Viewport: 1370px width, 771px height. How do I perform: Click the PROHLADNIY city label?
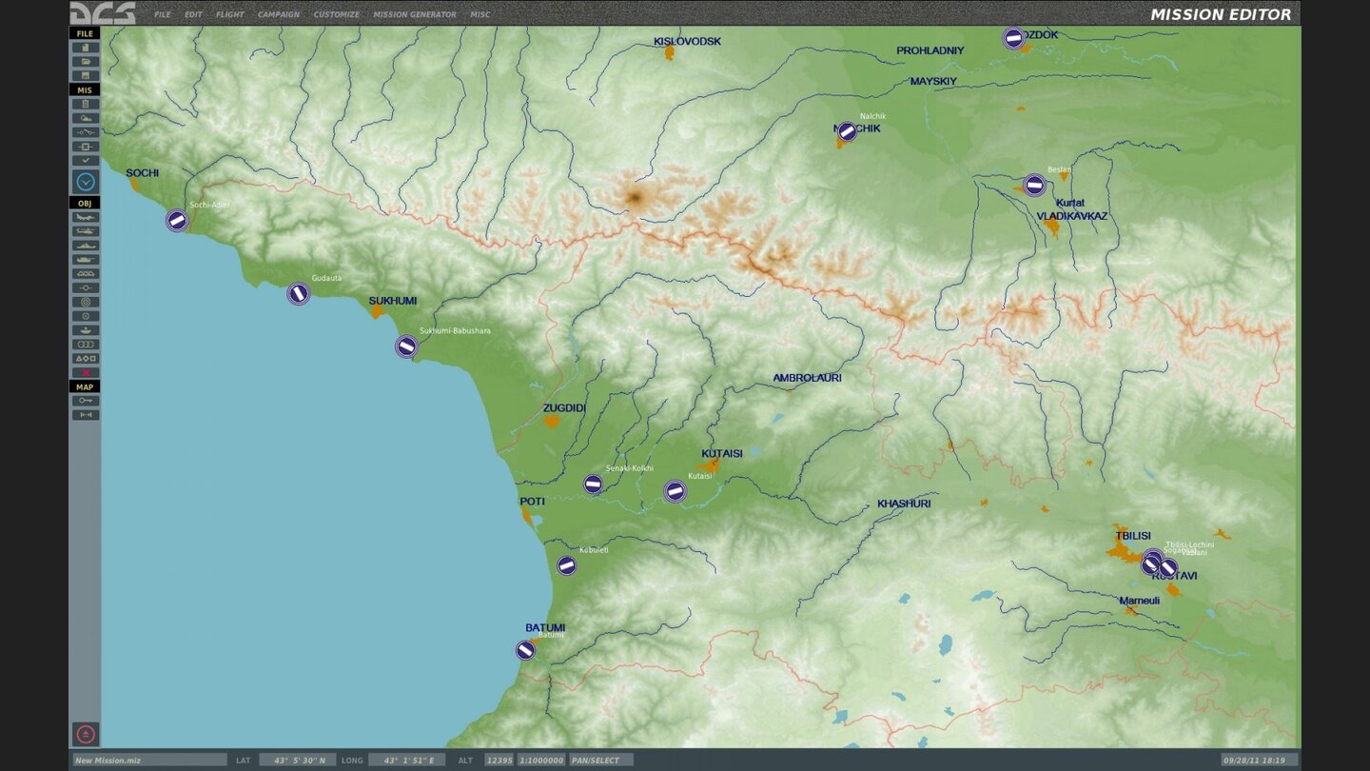(930, 50)
